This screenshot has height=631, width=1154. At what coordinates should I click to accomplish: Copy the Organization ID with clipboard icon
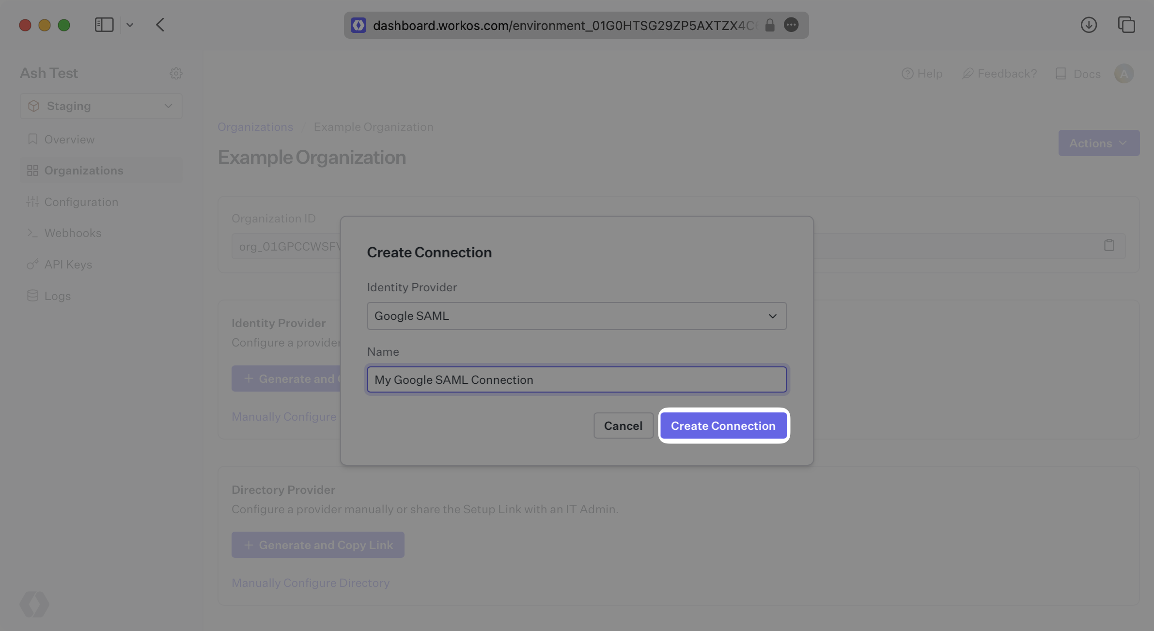[1109, 245]
